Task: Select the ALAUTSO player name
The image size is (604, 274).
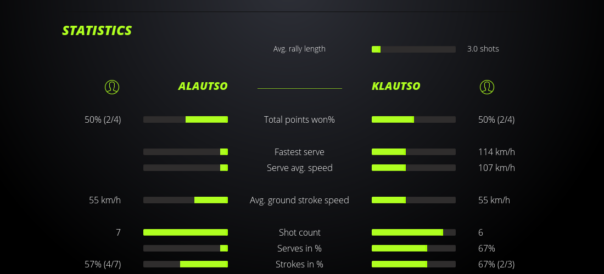Action: coord(203,86)
